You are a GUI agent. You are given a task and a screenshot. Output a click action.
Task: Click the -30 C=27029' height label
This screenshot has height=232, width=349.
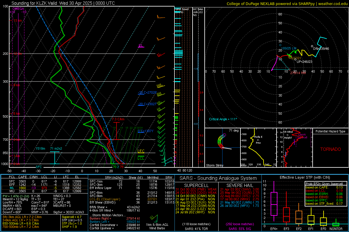pyautogui.click(x=147, y=92)
